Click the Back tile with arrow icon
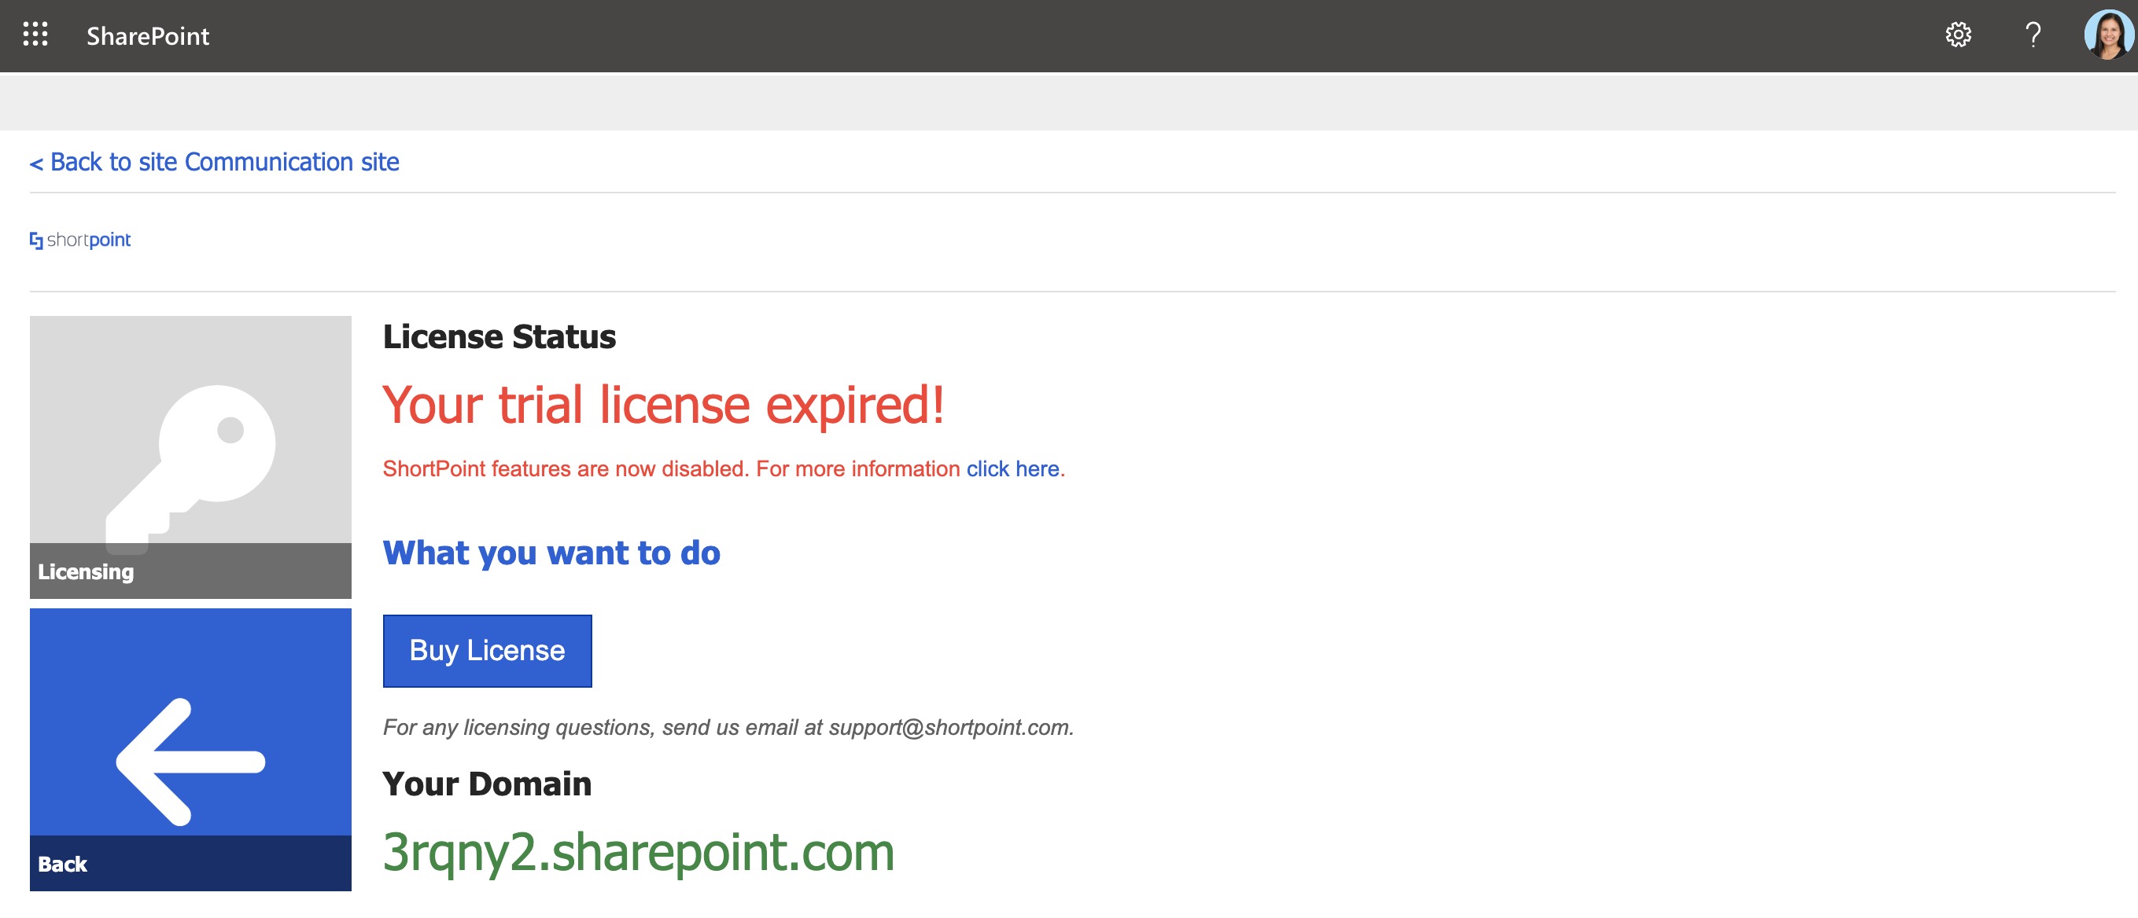This screenshot has height=918, width=2138. [190, 747]
